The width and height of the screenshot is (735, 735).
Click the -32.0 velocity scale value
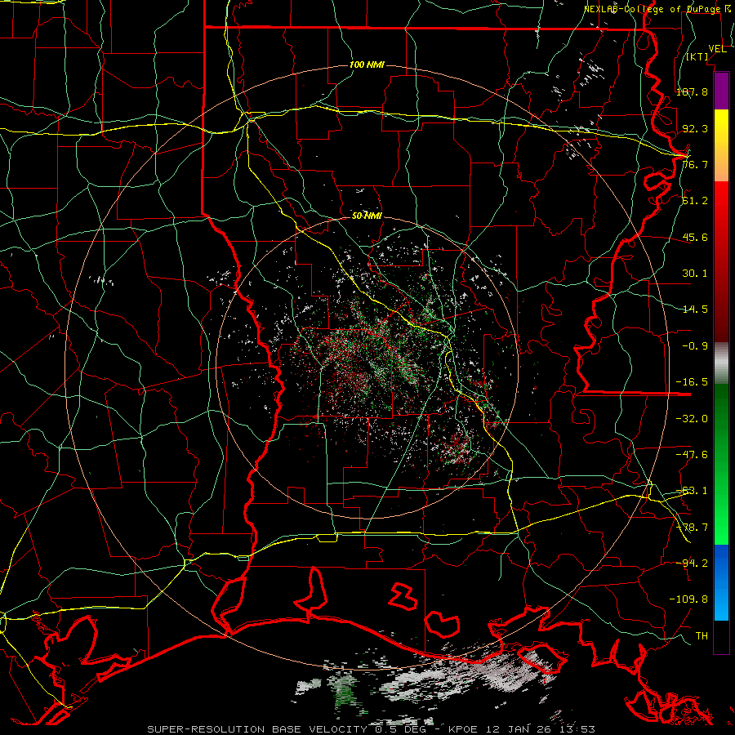point(692,419)
